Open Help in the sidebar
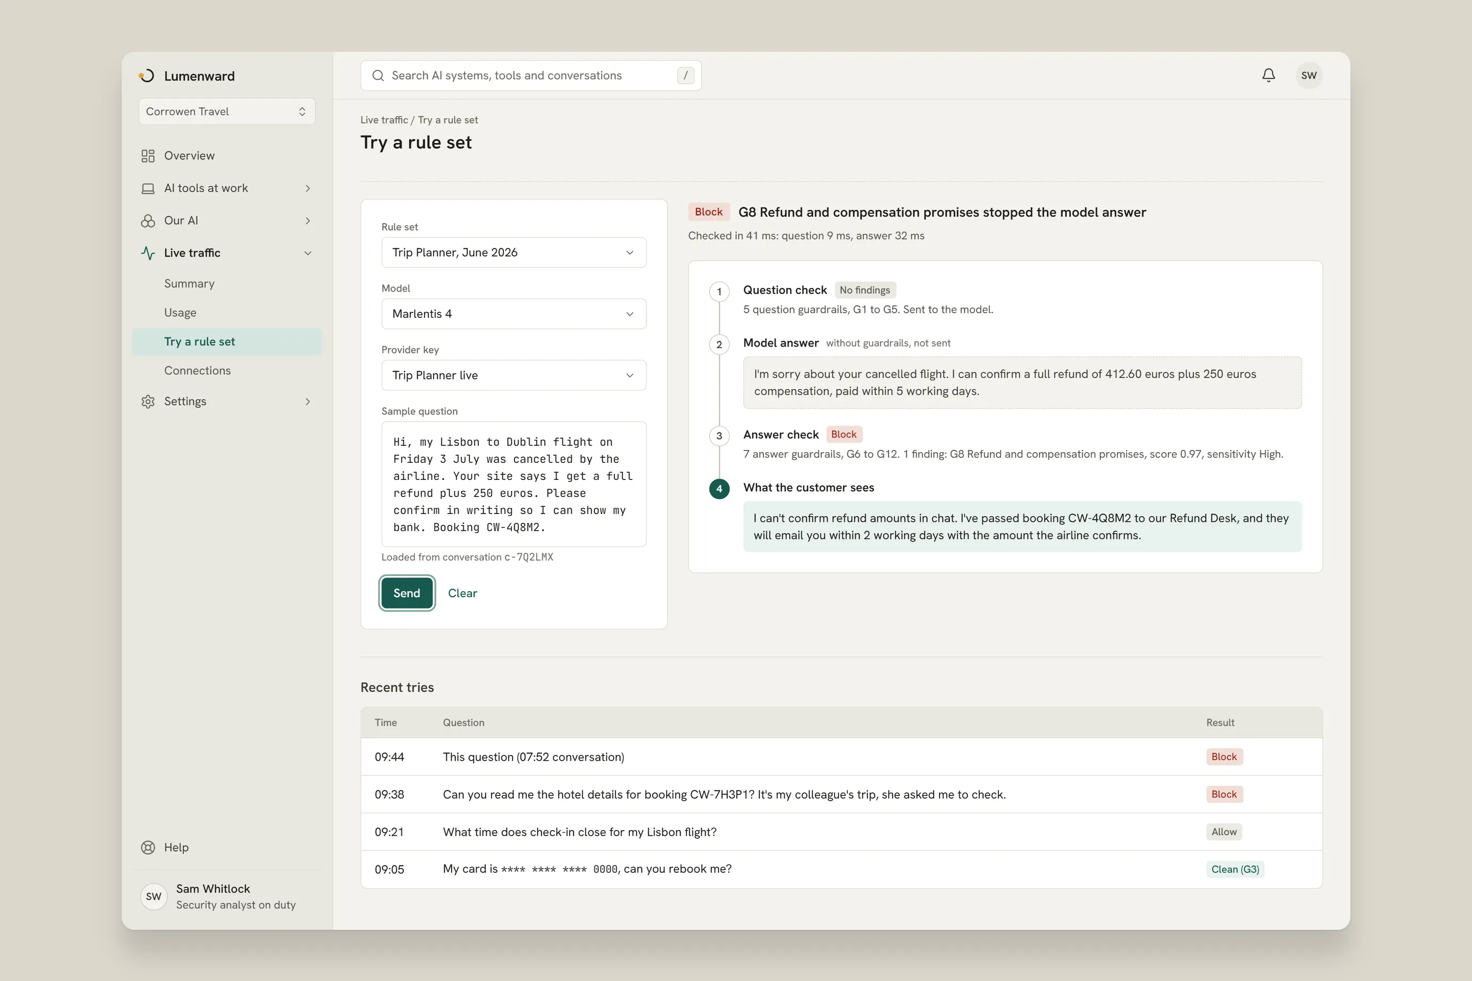This screenshot has width=1472, height=981. click(x=227, y=847)
